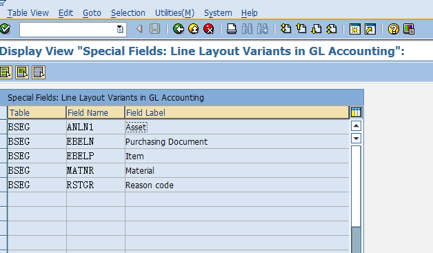Open the Table View menu
The width and height of the screenshot is (433, 253).
(28, 13)
